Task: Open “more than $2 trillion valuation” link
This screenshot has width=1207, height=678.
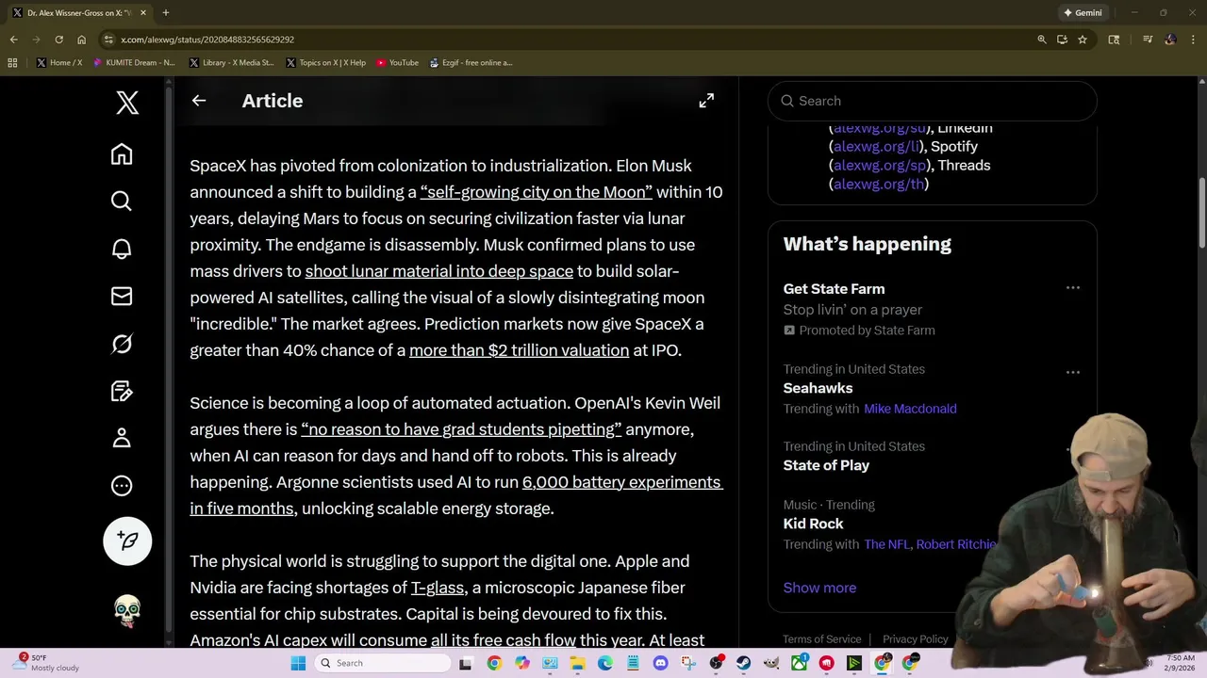Action: (x=519, y=350)
